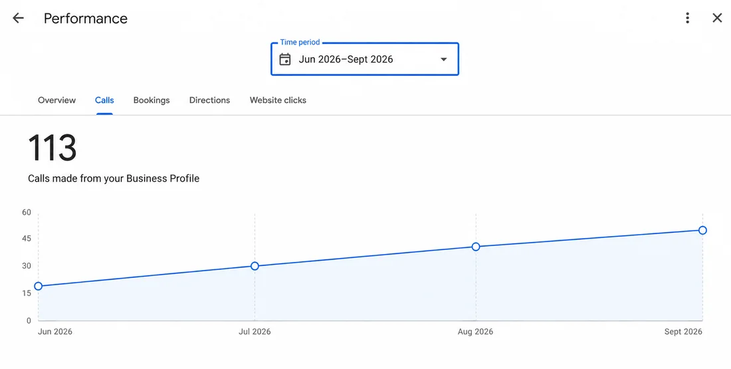This screenshot has width=731, height=369.
Task: Click the 'Time period' field label
Action: [300, 42]
